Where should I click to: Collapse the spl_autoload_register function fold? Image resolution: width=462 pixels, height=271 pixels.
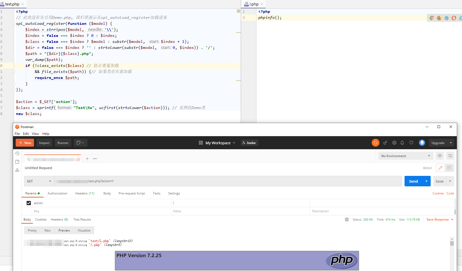(x=14, y=24)
